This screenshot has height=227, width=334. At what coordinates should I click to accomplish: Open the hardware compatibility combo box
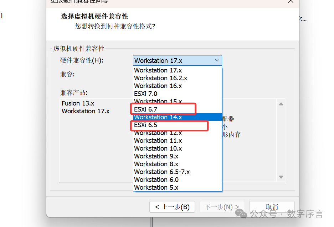(177, 60)
